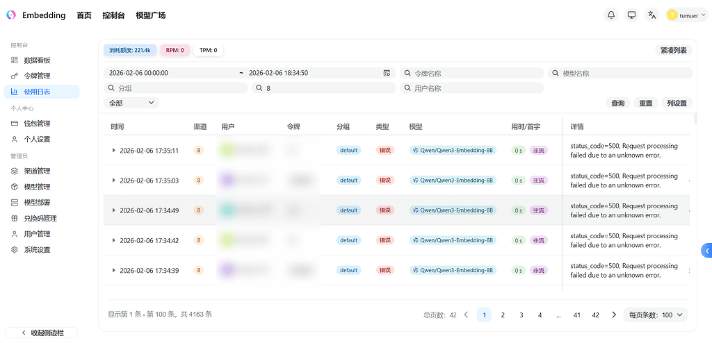Expand the 17:35:11 log row

pyautogui.click(x=114, y=150)
